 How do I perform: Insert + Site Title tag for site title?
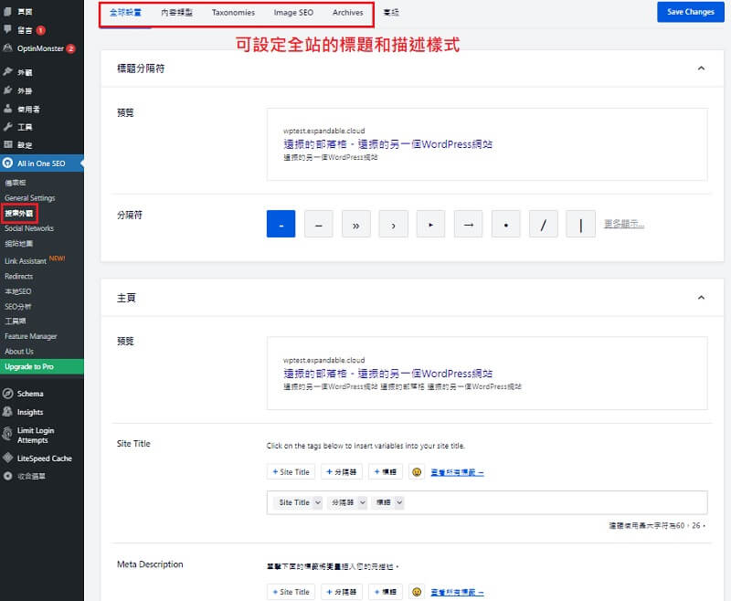coord(291,472)
